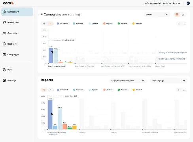Go to previous page of Reports chart

tap(178, 90)
